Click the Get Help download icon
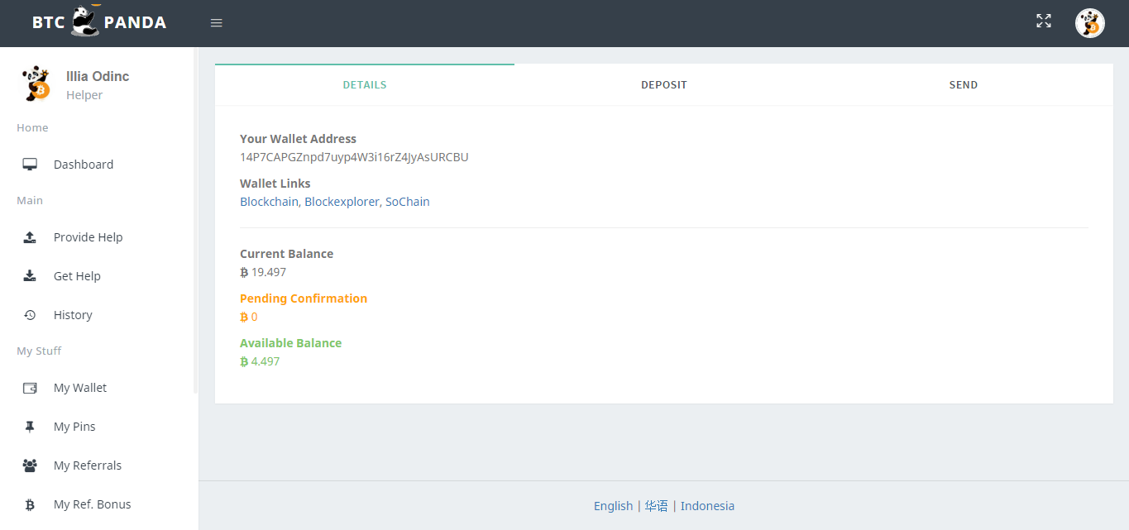The width and height of the screenshot is (1129, 530). point(30,276)
